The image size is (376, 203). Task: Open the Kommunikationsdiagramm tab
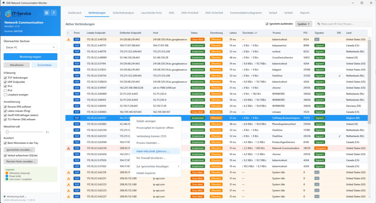(246, 13)
